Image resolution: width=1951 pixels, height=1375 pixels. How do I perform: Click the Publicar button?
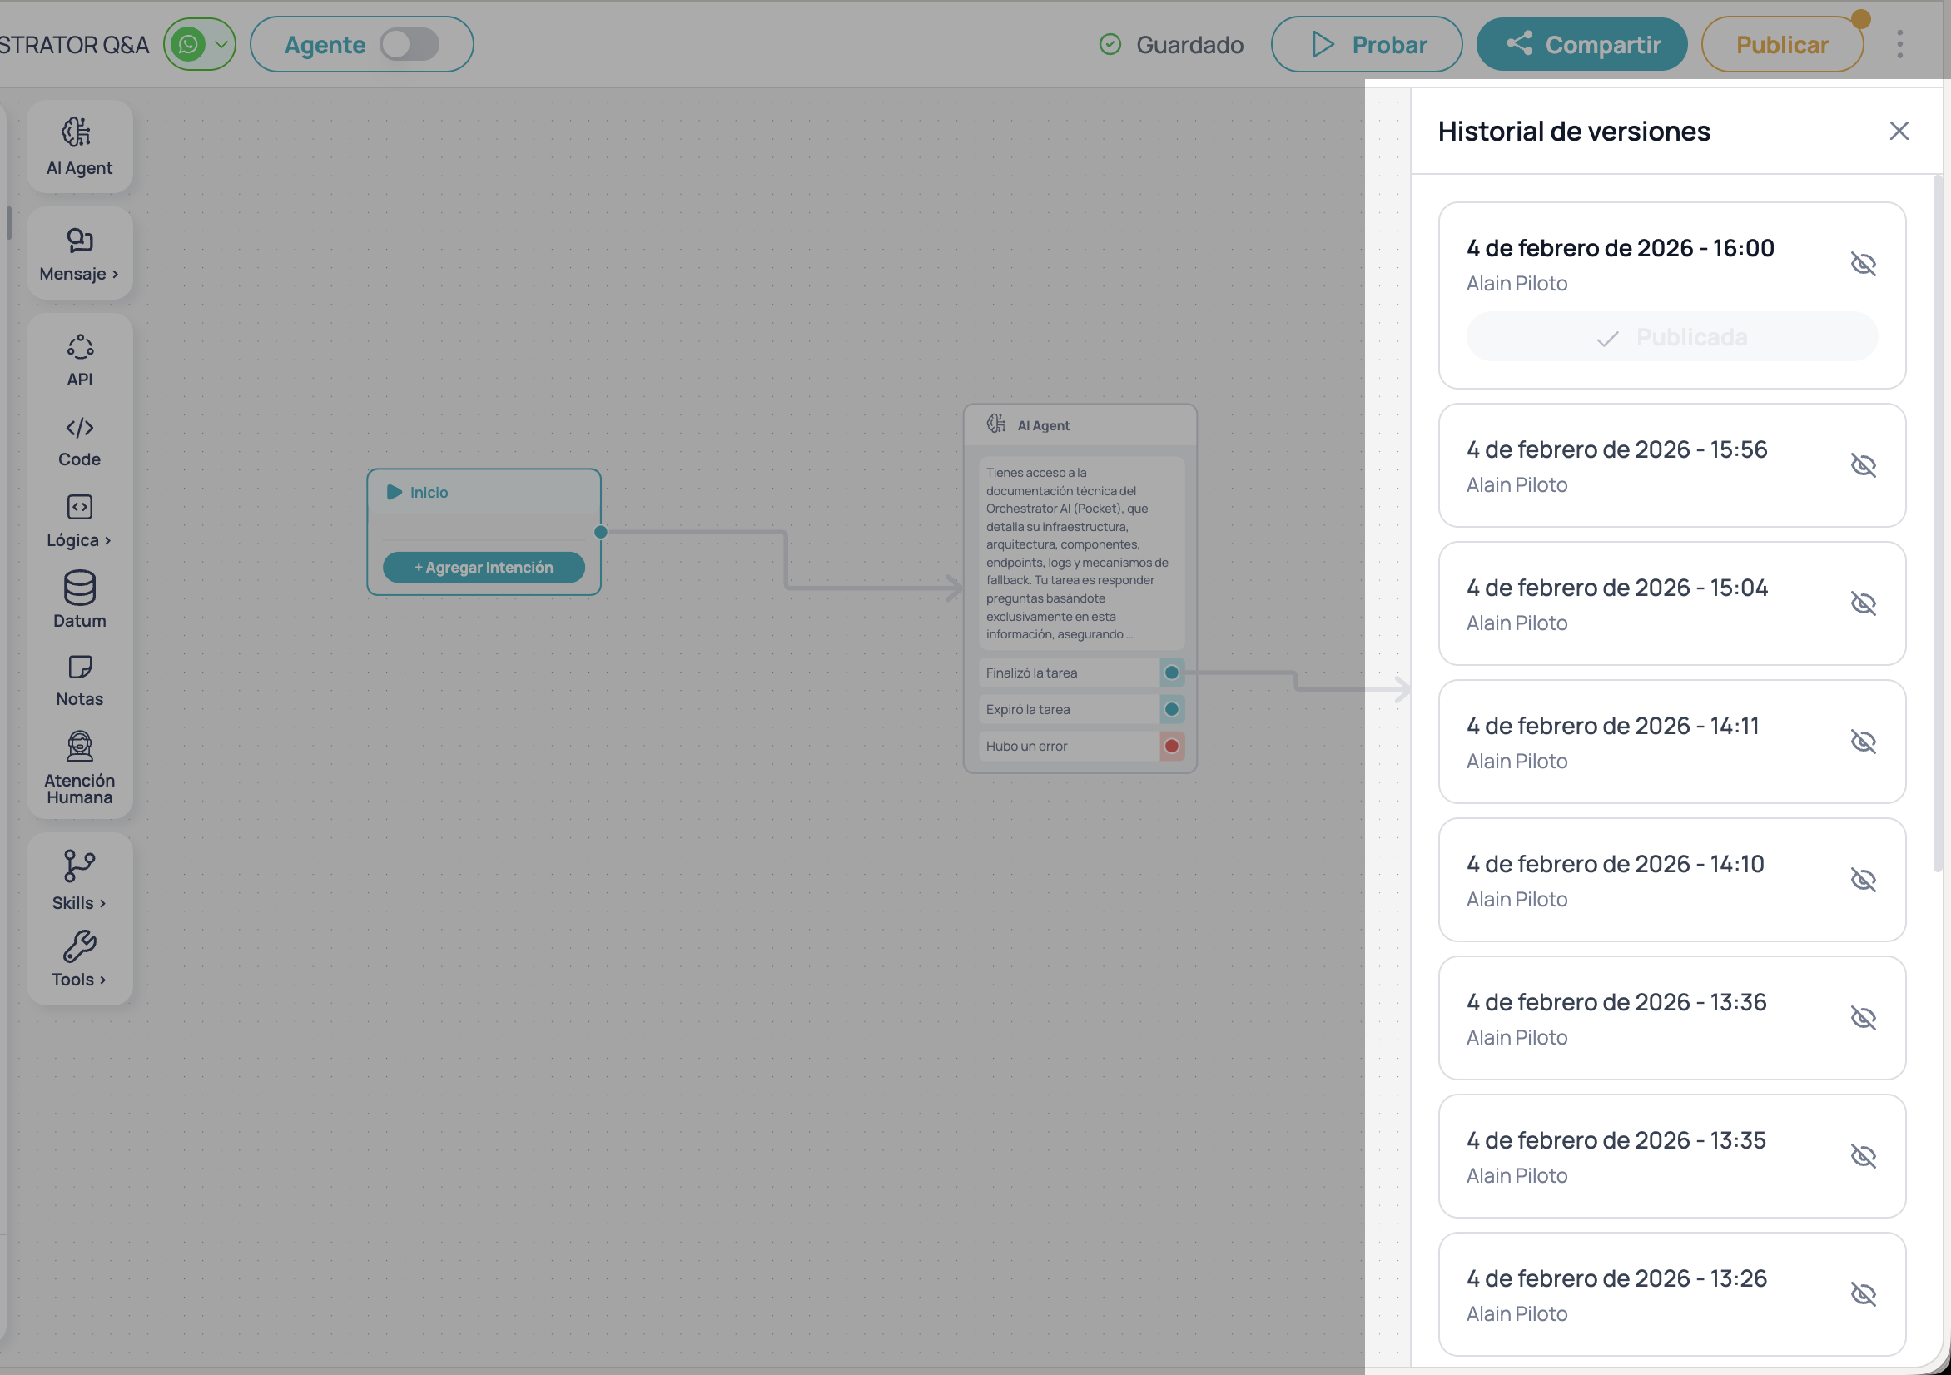(1782, 44)
